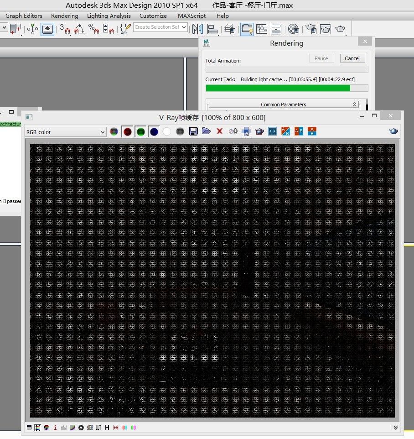Click the pixel aspect arrows icon
Screen dimensions: 414x439
(x=116, y=428)
